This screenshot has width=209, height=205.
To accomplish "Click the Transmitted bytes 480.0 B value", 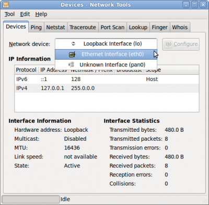I will pyautogui.click(x=174, y=130).
